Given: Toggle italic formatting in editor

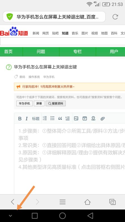Looking at the screenshot, I should [x=27, y=118].
